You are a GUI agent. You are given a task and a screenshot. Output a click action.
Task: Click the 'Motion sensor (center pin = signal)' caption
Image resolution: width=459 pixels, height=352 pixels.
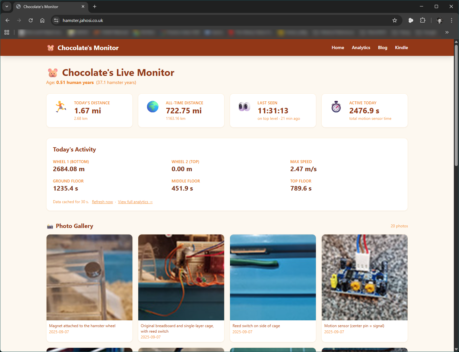coord(354,326)
